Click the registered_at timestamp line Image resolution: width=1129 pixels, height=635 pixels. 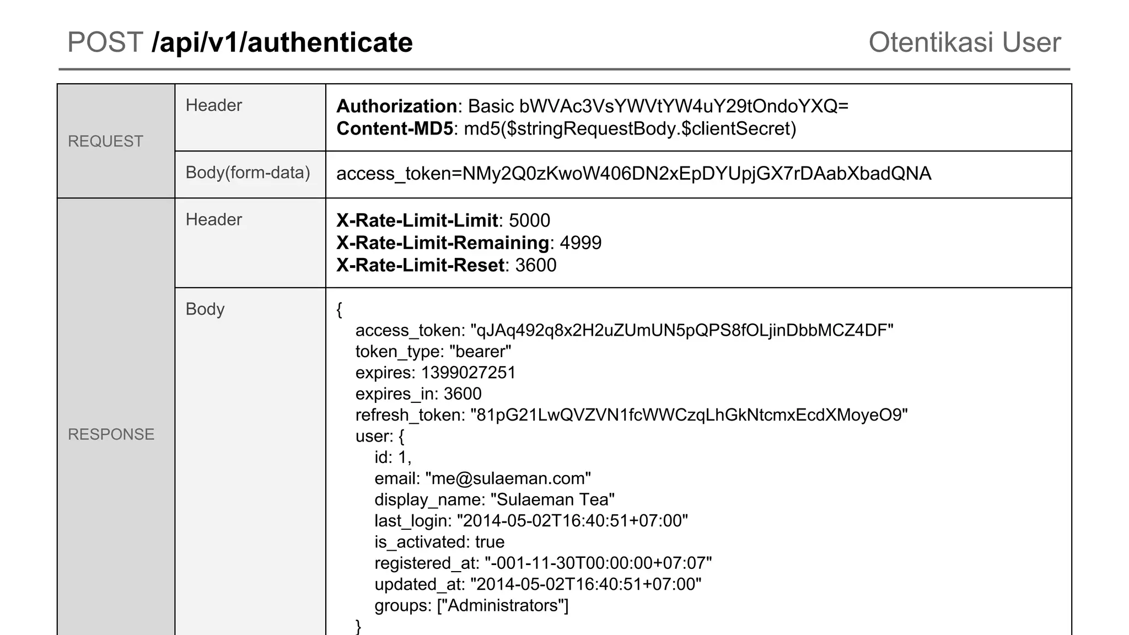pyautogui.click(x=543, y=563)
